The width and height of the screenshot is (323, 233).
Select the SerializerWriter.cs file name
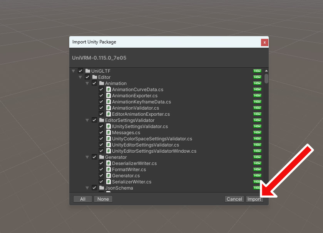[x=132, y=182]
